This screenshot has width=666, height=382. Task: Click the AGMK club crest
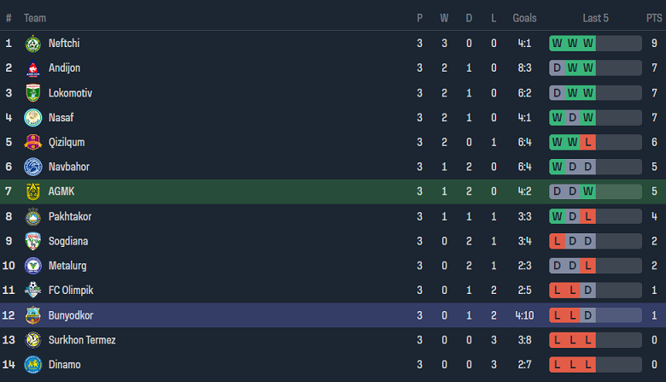pos(33,192)
